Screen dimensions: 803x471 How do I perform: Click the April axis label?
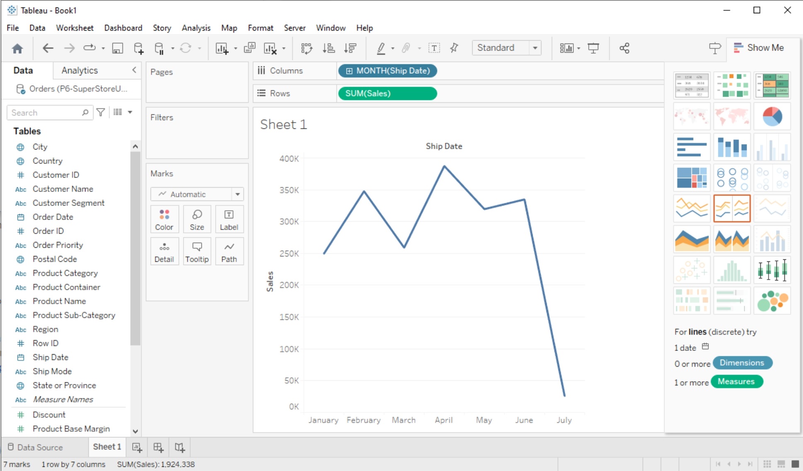click(x=444, y=420)
